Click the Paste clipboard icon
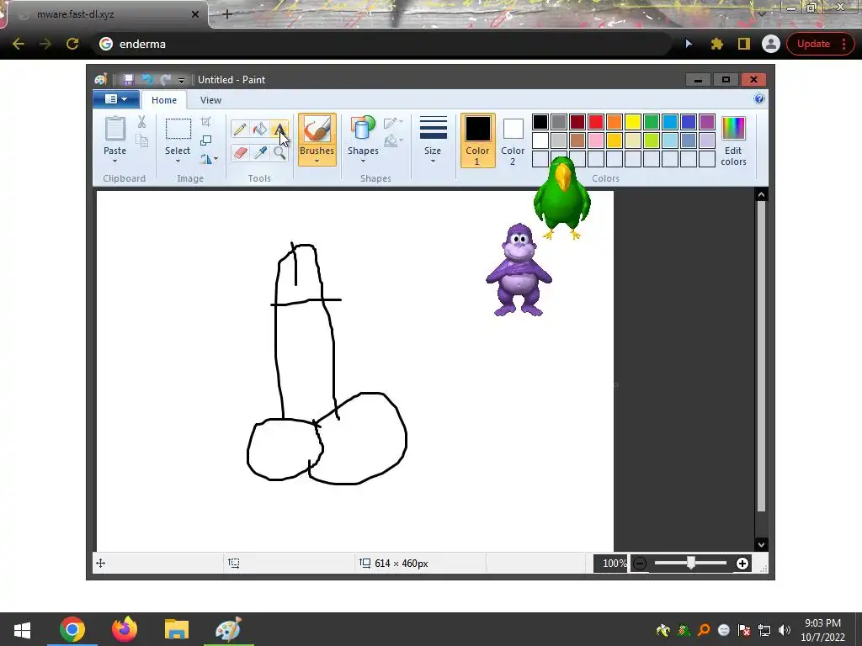 [x=114, y=130]
